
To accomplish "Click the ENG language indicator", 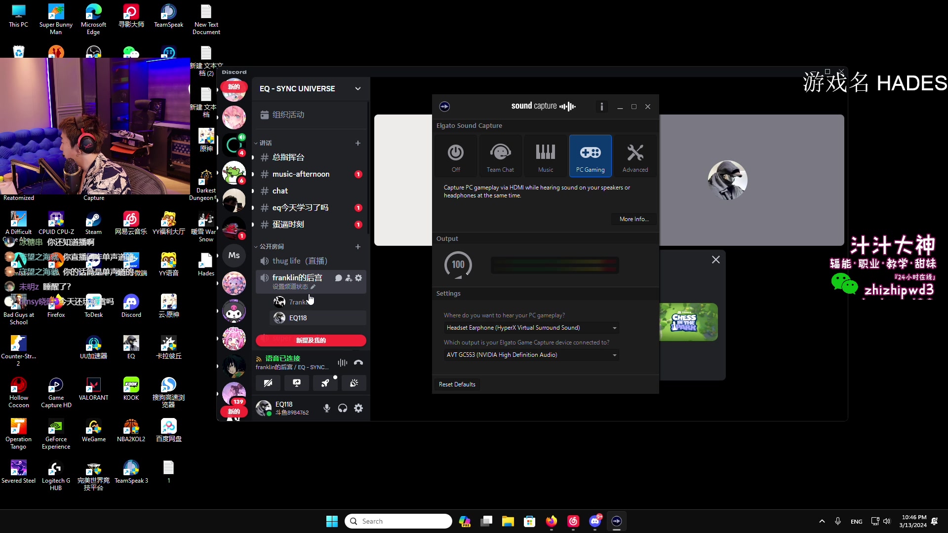I will [x=857, y=522].
